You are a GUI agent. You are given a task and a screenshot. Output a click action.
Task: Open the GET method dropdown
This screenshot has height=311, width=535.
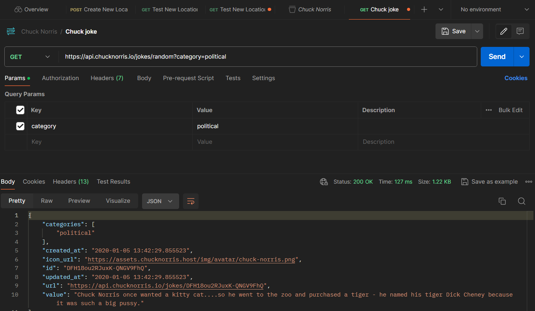pyautogui.click(x=30, y=57)
